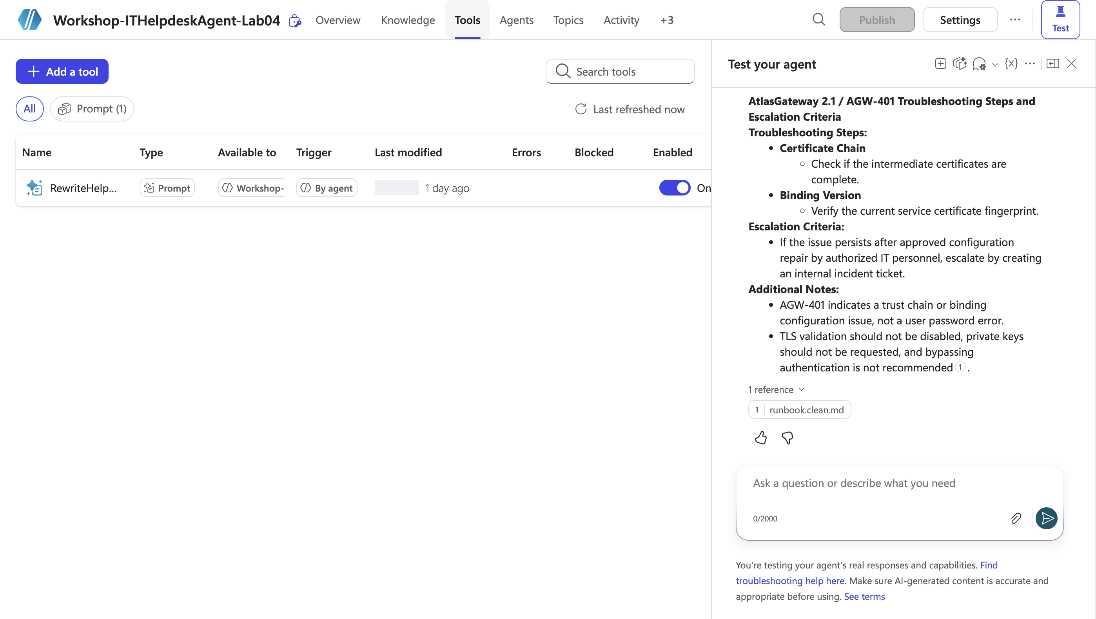Expand the dropdown chevron next to chat icon

(995, 65)
